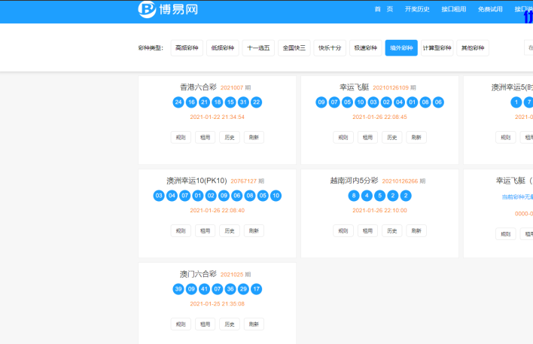Click 刷新 on 幸运飞艇 issue 20210126109 card
The width and height of the screenshot is (533, 344).
pyautogui.click(x=416, y=137)
